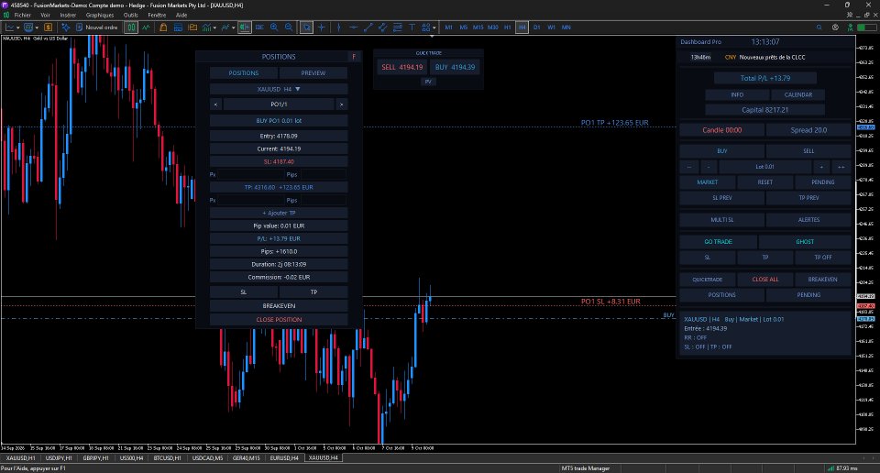Zoom out on the chart

(x=289, y=27)
